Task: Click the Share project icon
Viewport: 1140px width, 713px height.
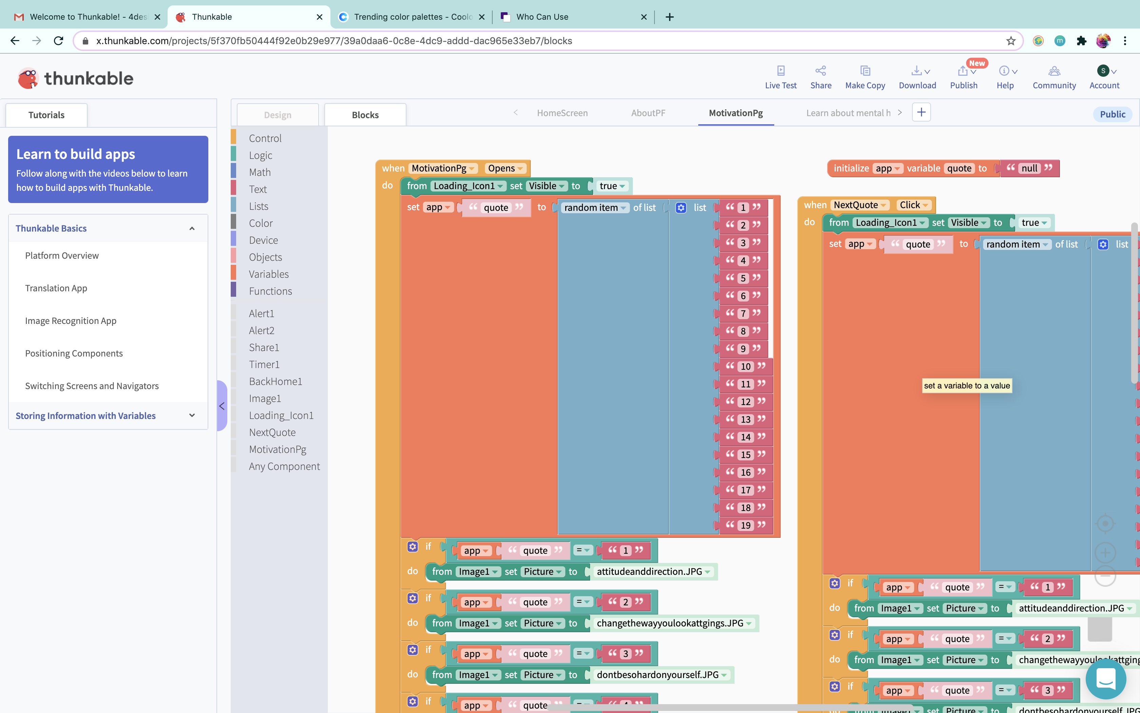Action: point(821,71)
